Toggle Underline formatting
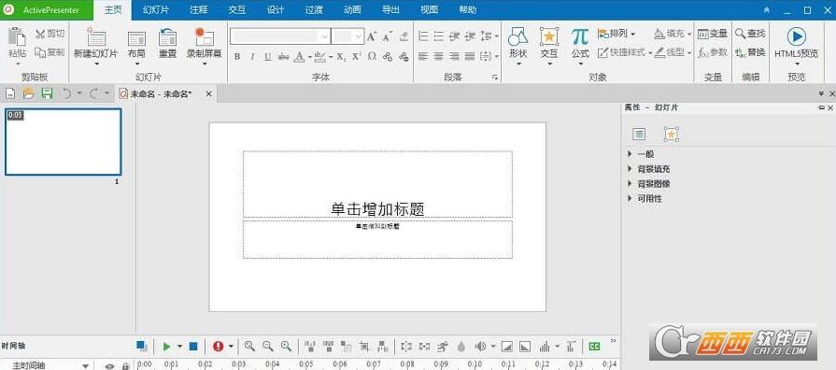The height and width of the screenshot is (370, 836). click(268, 56)
